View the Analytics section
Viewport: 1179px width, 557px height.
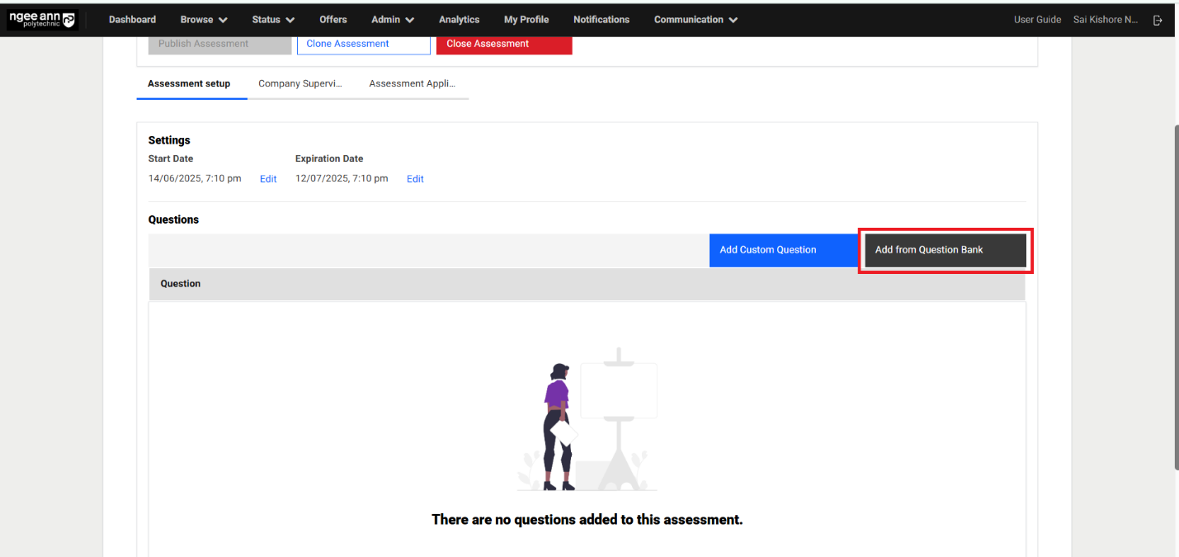(459, 19)
